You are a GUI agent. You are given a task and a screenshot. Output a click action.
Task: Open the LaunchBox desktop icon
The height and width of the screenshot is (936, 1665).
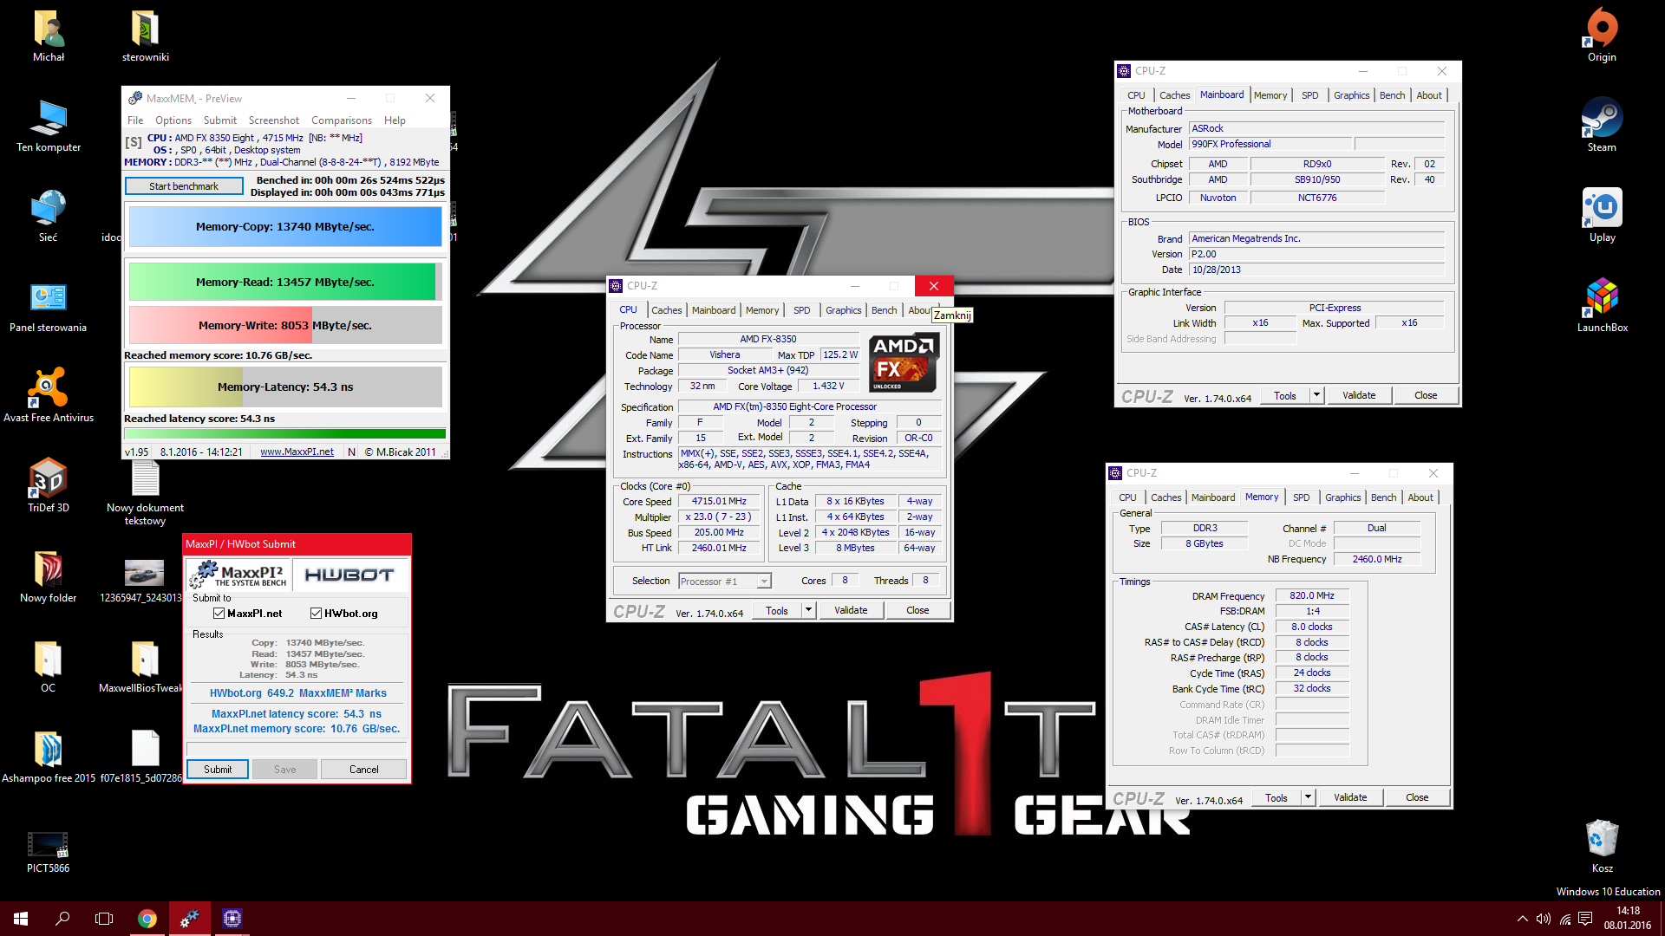tap(1602, 305)
